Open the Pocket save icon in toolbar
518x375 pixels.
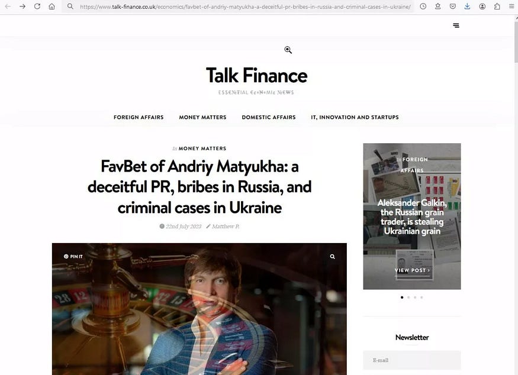click(x=453, y=7)
